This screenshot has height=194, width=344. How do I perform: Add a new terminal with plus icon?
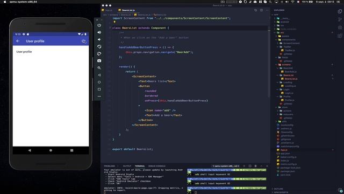244,166
